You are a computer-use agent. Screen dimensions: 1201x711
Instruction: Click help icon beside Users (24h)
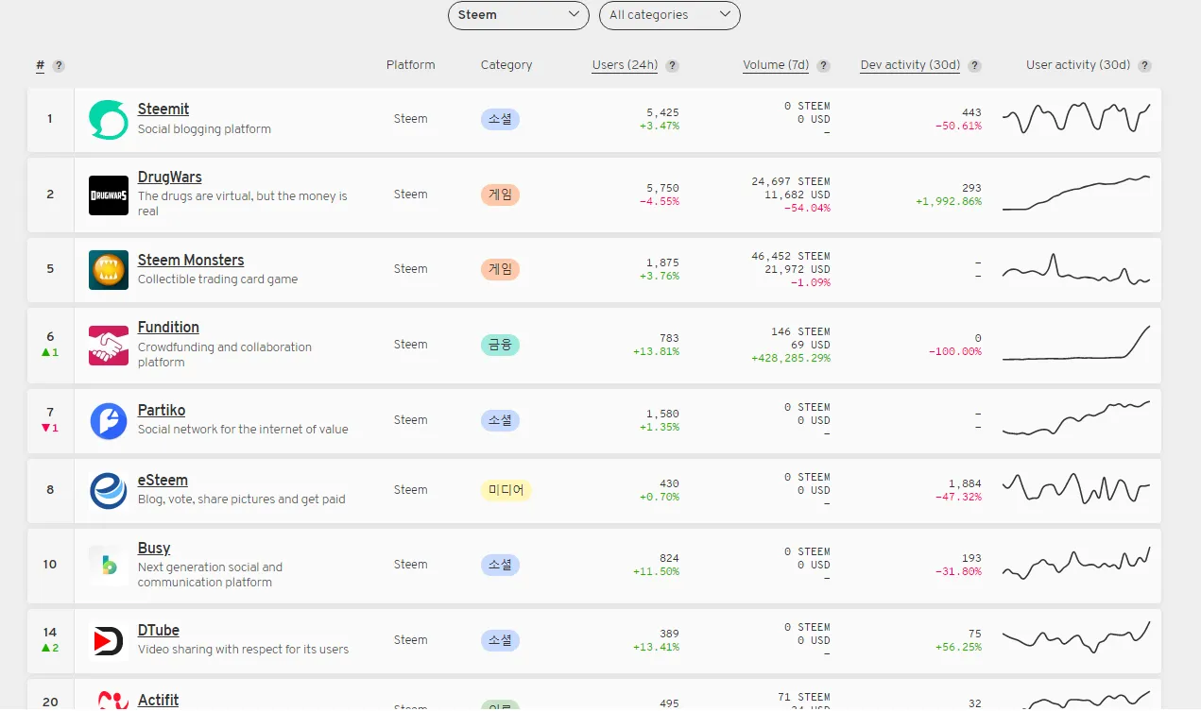tap(672, 66)
